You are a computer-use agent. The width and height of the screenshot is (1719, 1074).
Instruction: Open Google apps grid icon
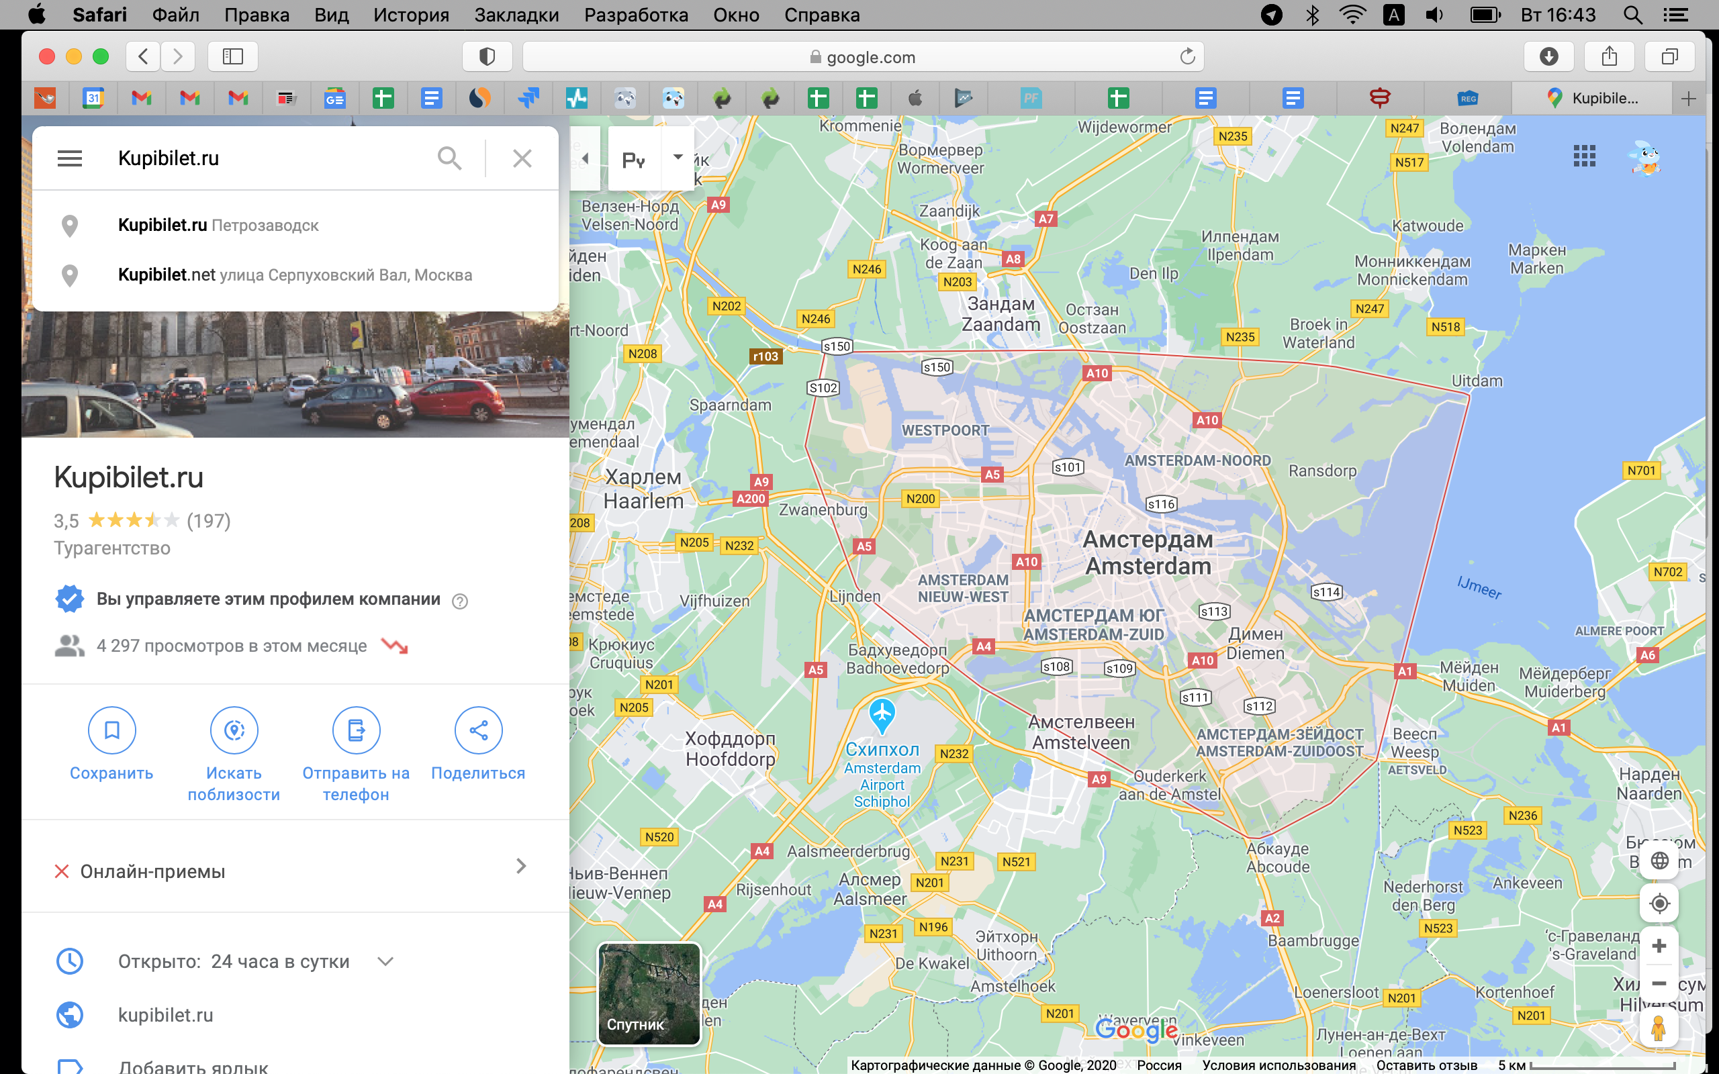coord(1584,156)
